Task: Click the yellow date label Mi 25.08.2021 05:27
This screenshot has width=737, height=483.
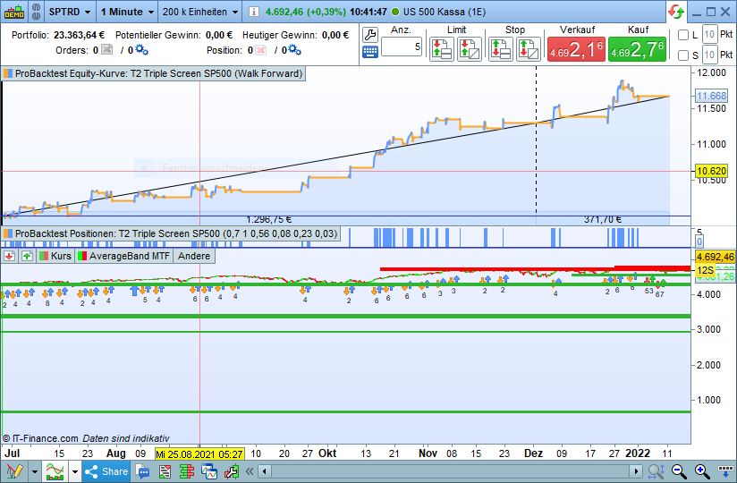Action: coord(199,453)
